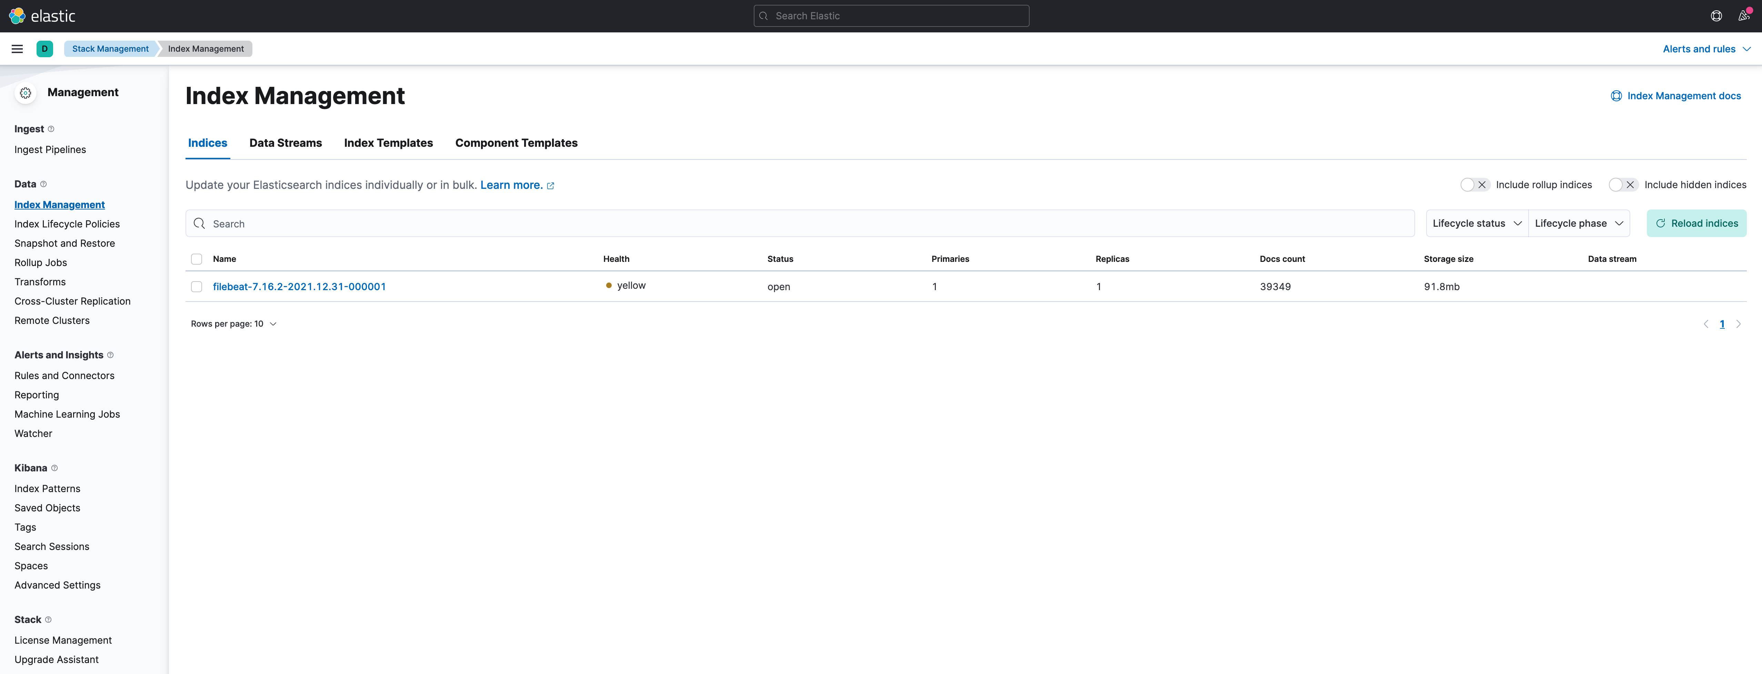
Task: Click the Elastic logo icon
Action: click(17, 16)
